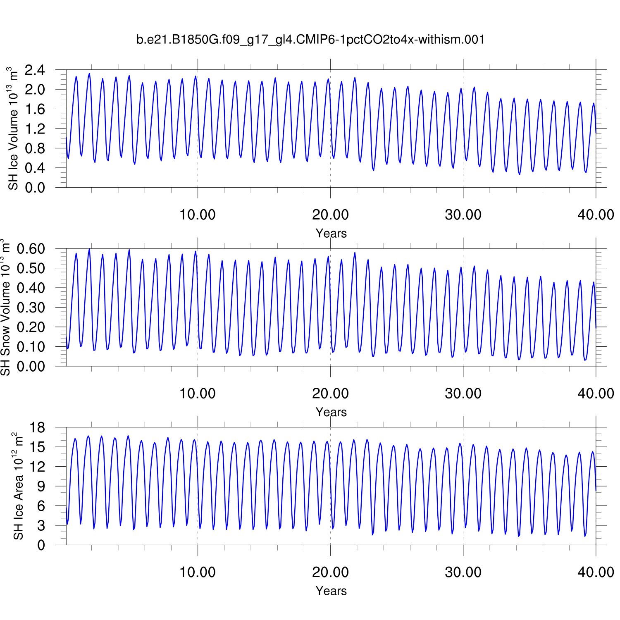Click the Years label under snow volume plot

[x=331, y=412]
